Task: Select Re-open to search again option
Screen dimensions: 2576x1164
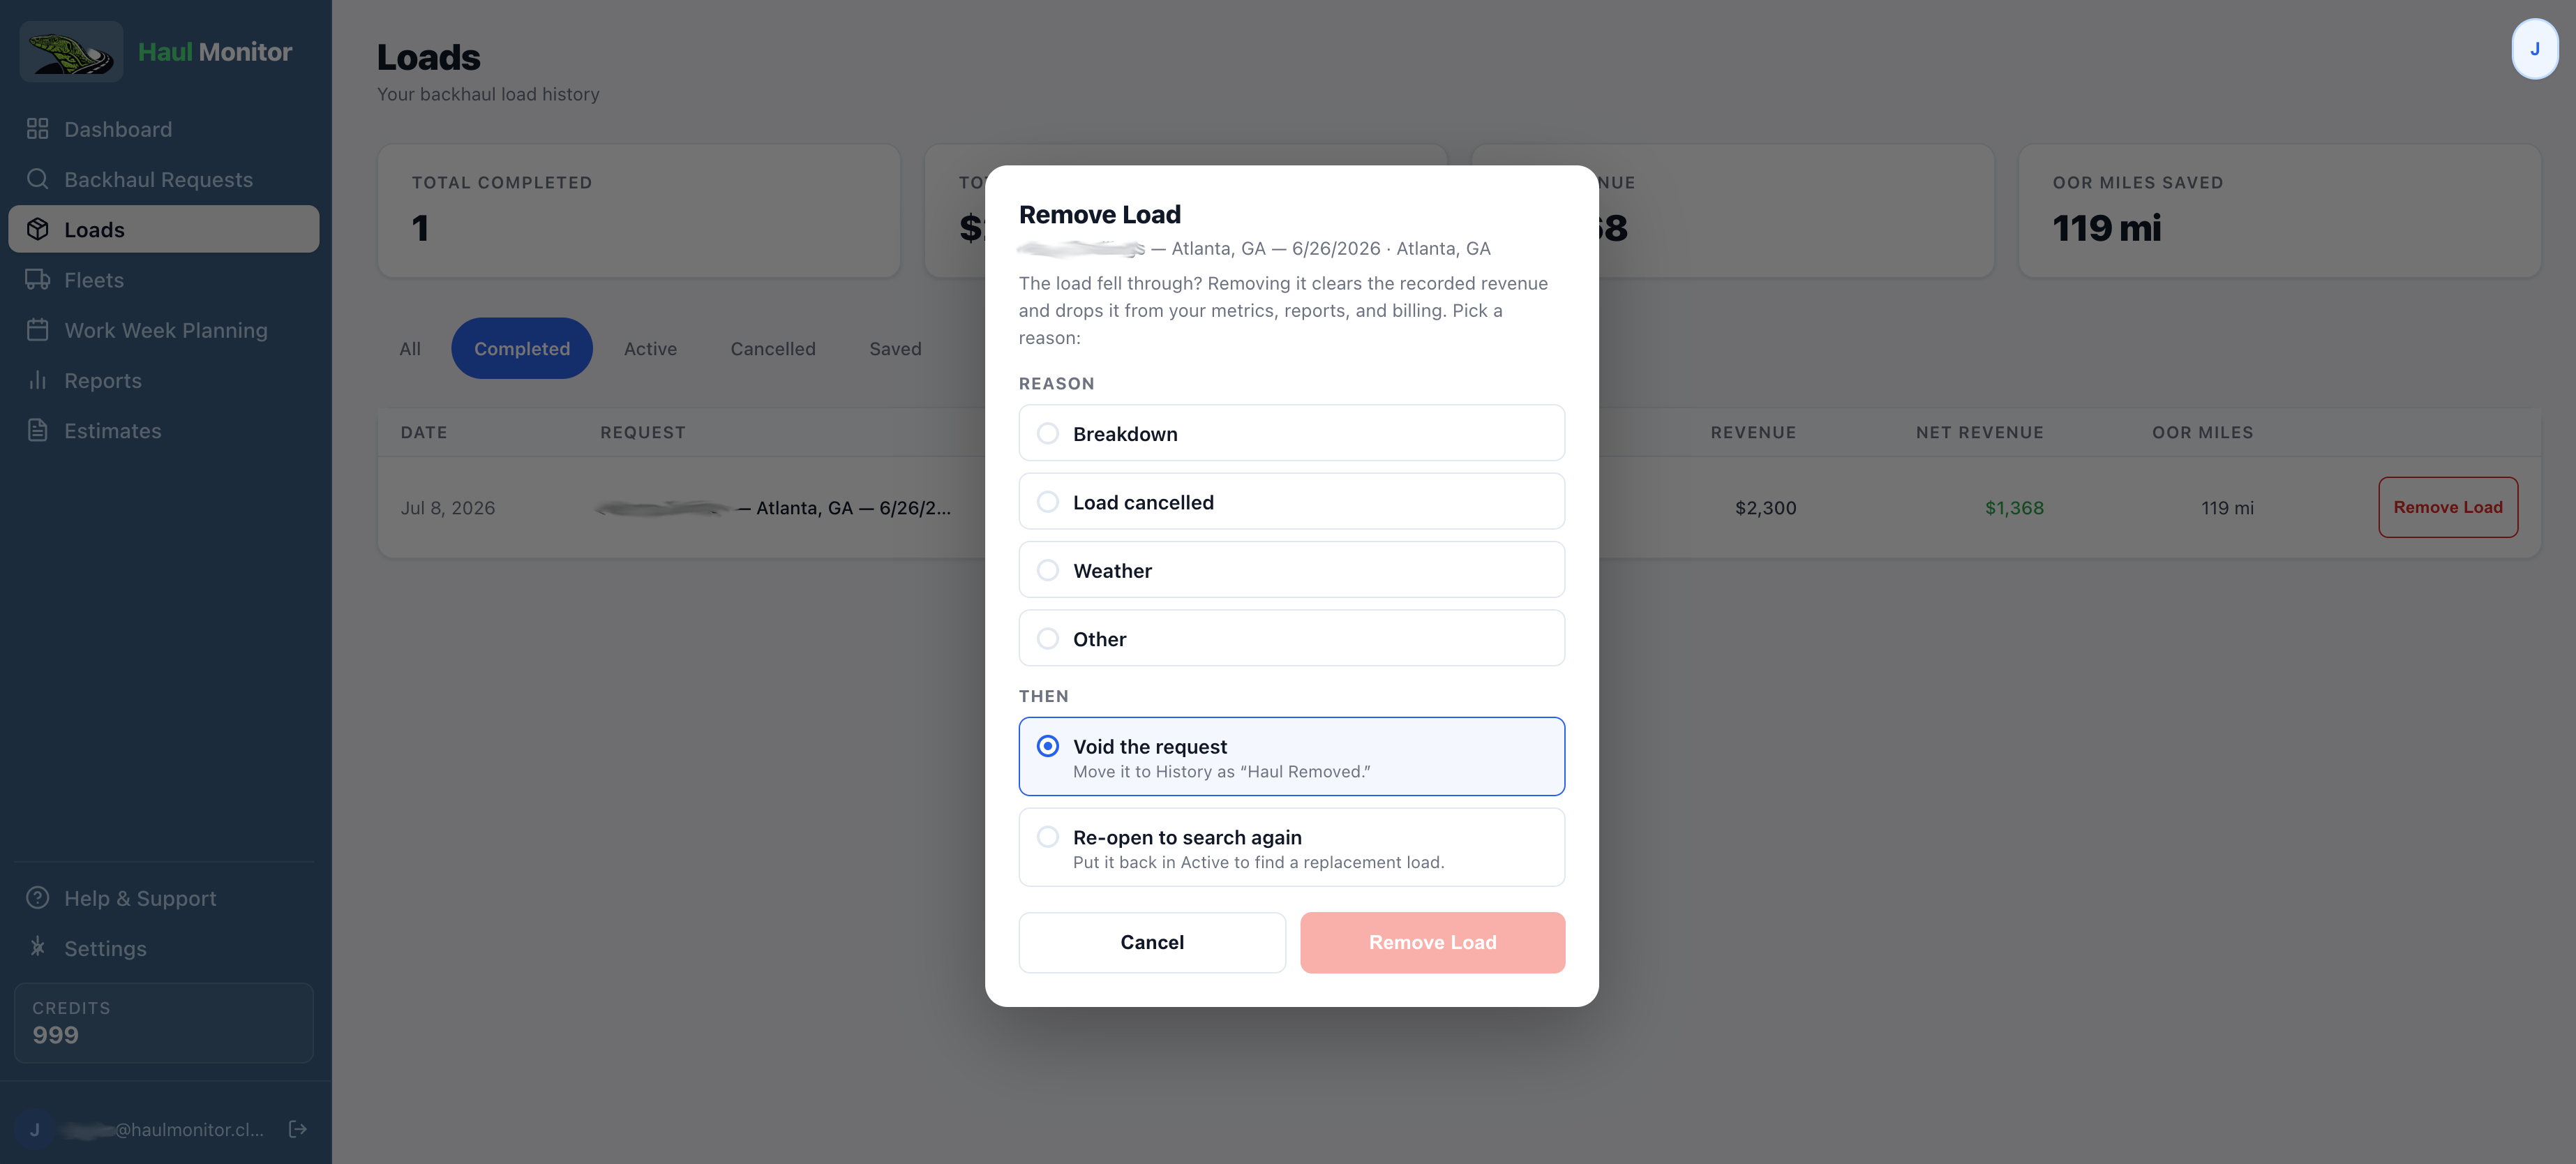Action: [x=1291, y=848]
